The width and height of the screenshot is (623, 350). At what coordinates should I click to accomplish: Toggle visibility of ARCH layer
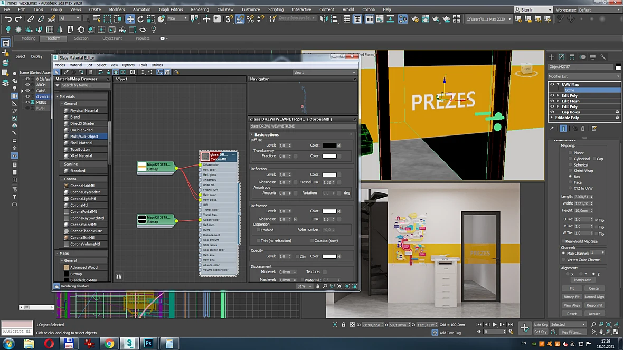[27, 84]
